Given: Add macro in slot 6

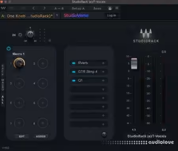Looking at the screenshot, I should 43,103.
